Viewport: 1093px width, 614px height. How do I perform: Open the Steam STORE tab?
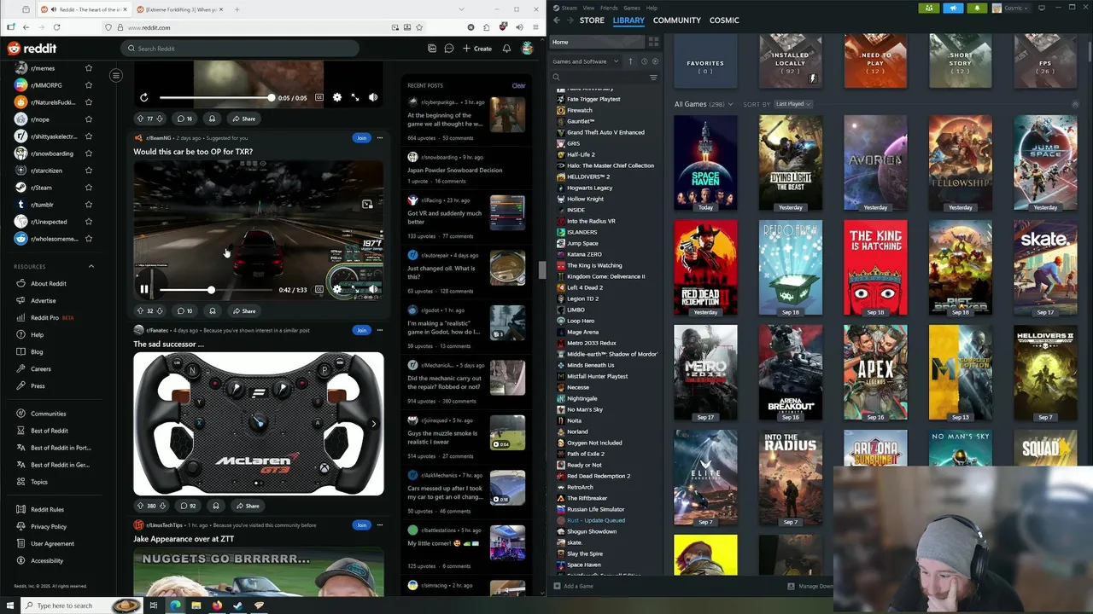(x=592, y=20)
